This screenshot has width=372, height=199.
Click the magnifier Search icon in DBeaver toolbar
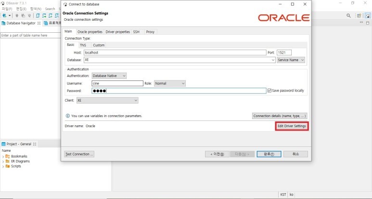pos(348,16)
